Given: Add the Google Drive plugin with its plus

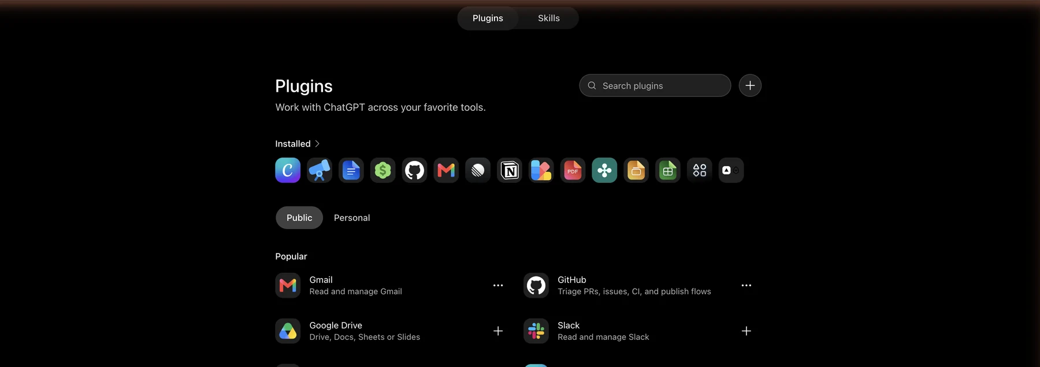Looking at the screenshot, I should (498, 331).
